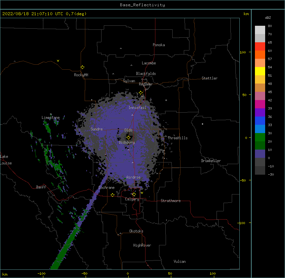Pick the bright green swatch in dBZ legend
The width and height of the screenshot is (285, 278).
(x=260, y=137)
